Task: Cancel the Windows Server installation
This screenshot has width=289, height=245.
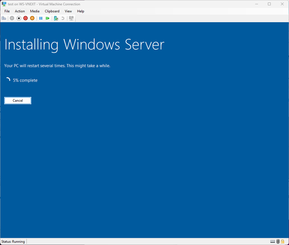Action: (18, 100)
